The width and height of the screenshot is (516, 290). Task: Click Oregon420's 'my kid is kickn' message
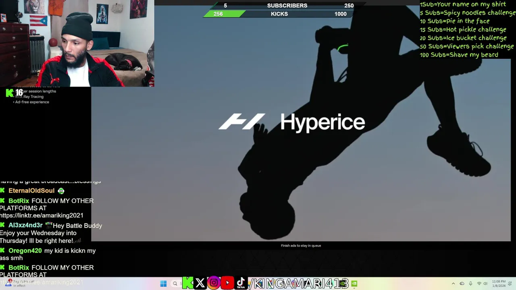(x=48, y=254)
